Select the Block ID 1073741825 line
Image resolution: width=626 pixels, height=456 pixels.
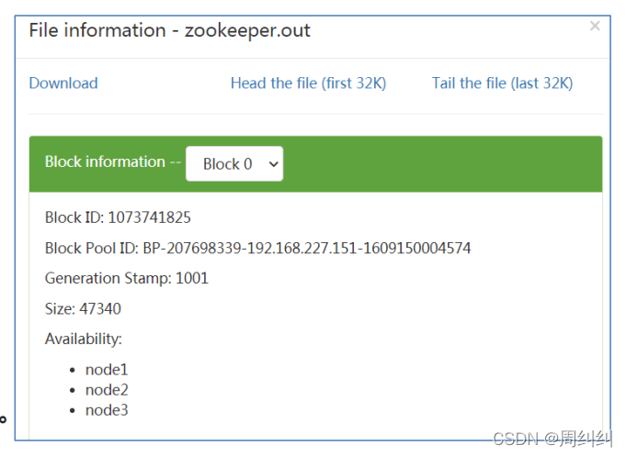118,217
